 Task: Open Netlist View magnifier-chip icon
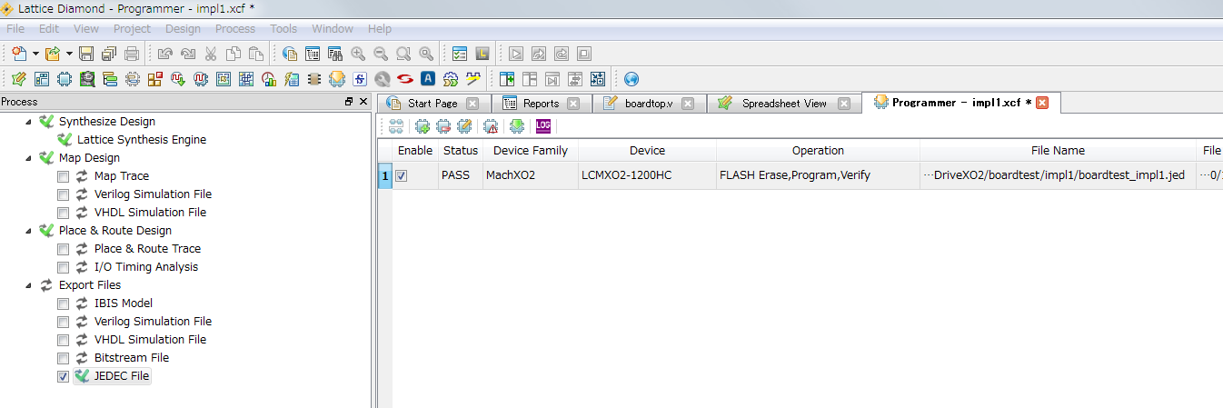tap(86, 79)
